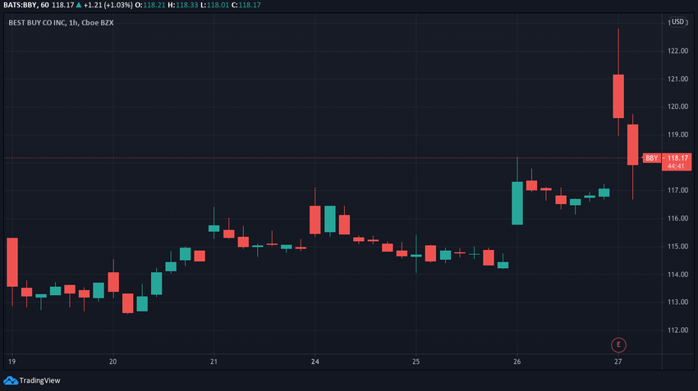Click the 117.00 price axis label
The width and height of the screenshot is (698, 391).
tap(677, 190)
